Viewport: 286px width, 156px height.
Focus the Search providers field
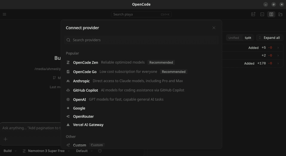pos(141,40)
